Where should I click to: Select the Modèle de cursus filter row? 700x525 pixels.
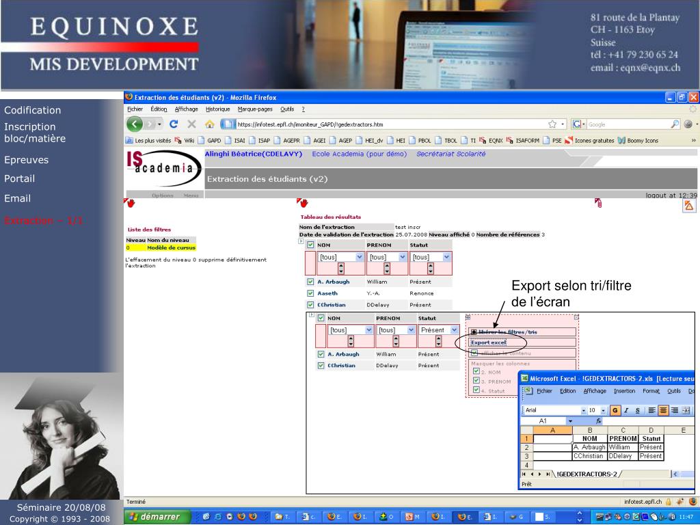pos(160,247)
